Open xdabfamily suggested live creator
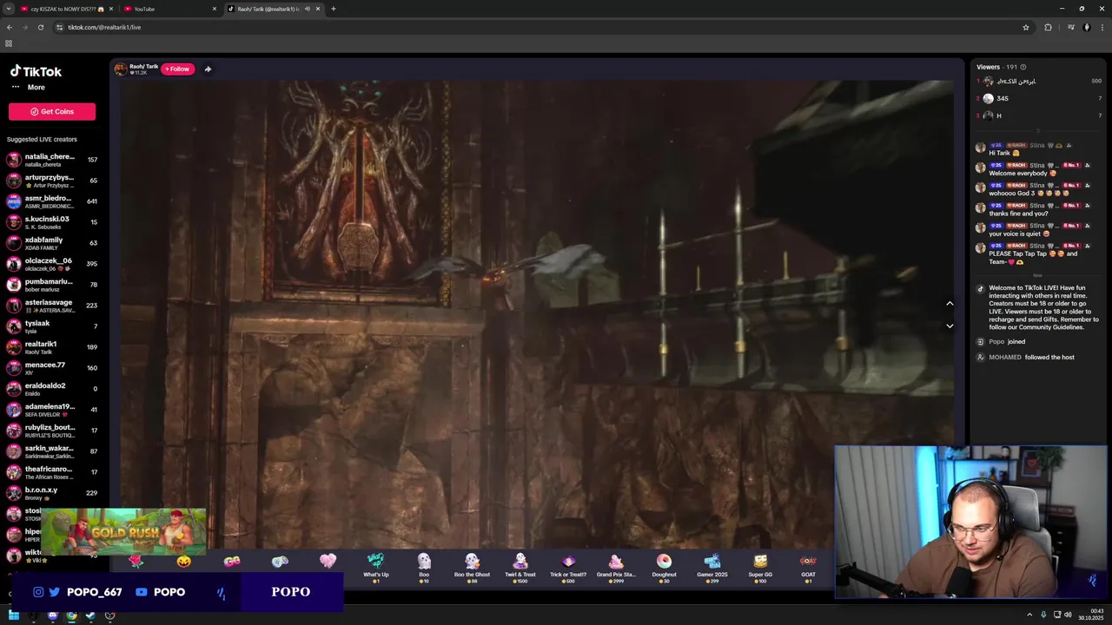The height and width of the screenshot is (625, 1112). point(52,243)
